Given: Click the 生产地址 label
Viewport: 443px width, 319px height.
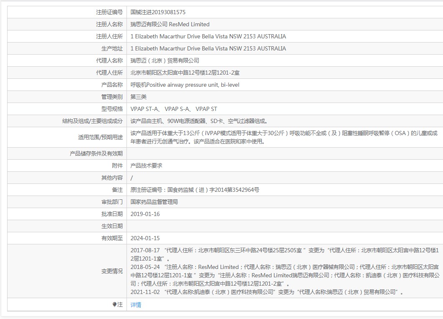Looking at the screenshot, I should tap(112, 48).
